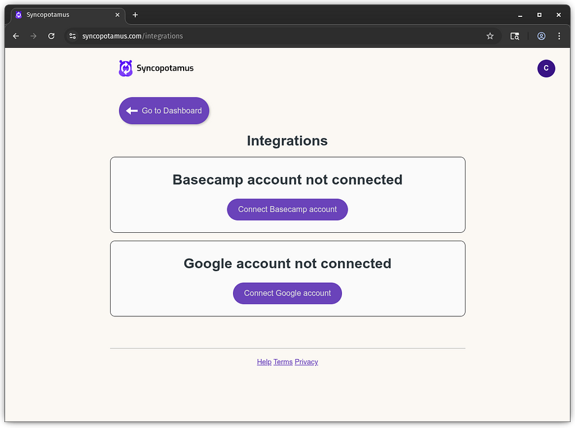Click the "Integrations" heading

287,141
